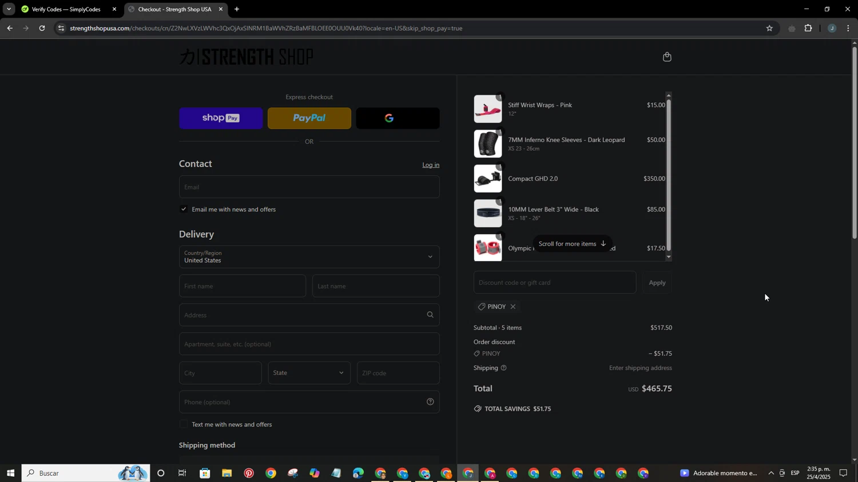Open Task View in taskbar

point(182,473)
